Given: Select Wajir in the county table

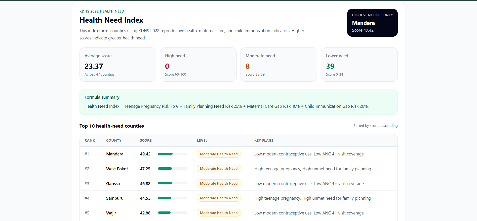Looking at the screenshot, I should point(111,213).
